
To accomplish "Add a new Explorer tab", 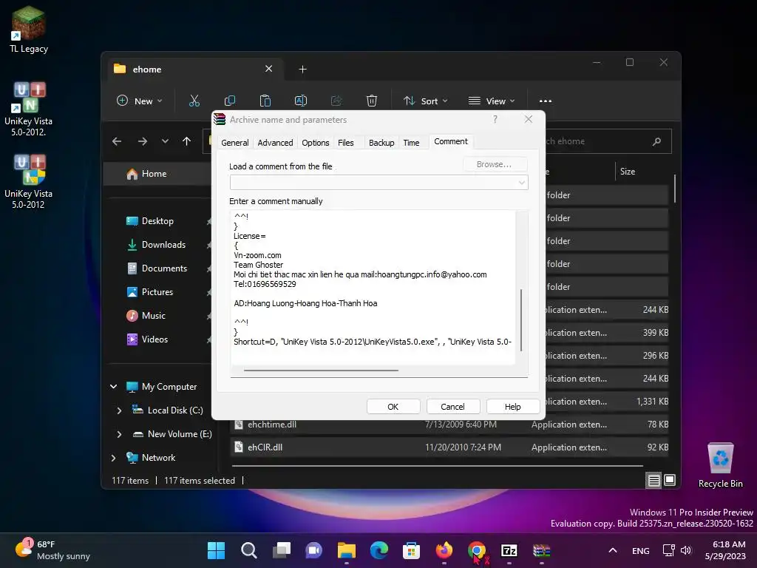I will click(302, 70).
